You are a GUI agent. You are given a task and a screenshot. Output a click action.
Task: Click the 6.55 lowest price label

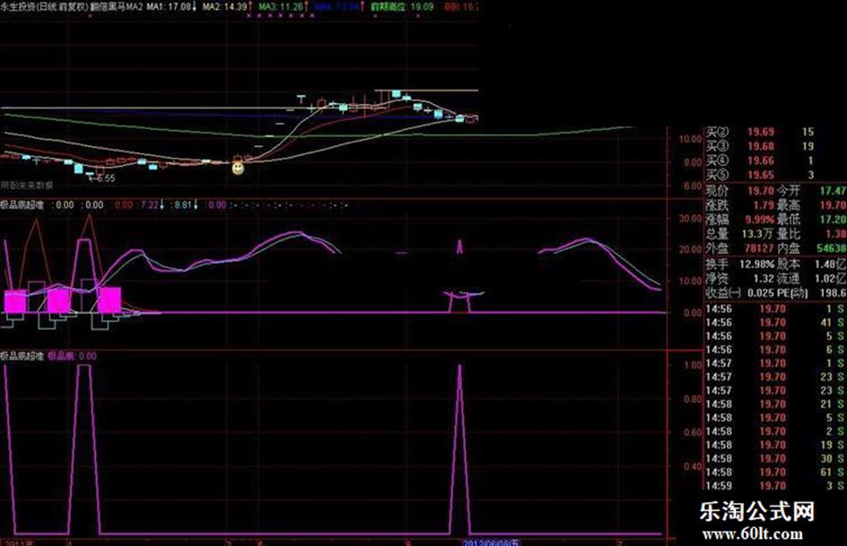pos(106,178)
